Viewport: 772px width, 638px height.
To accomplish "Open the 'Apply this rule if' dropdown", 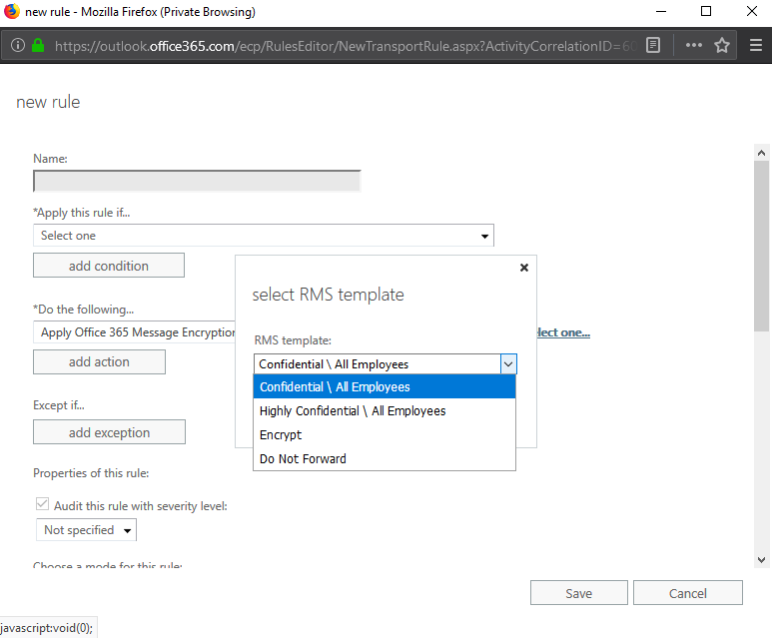I will point(264,236).
